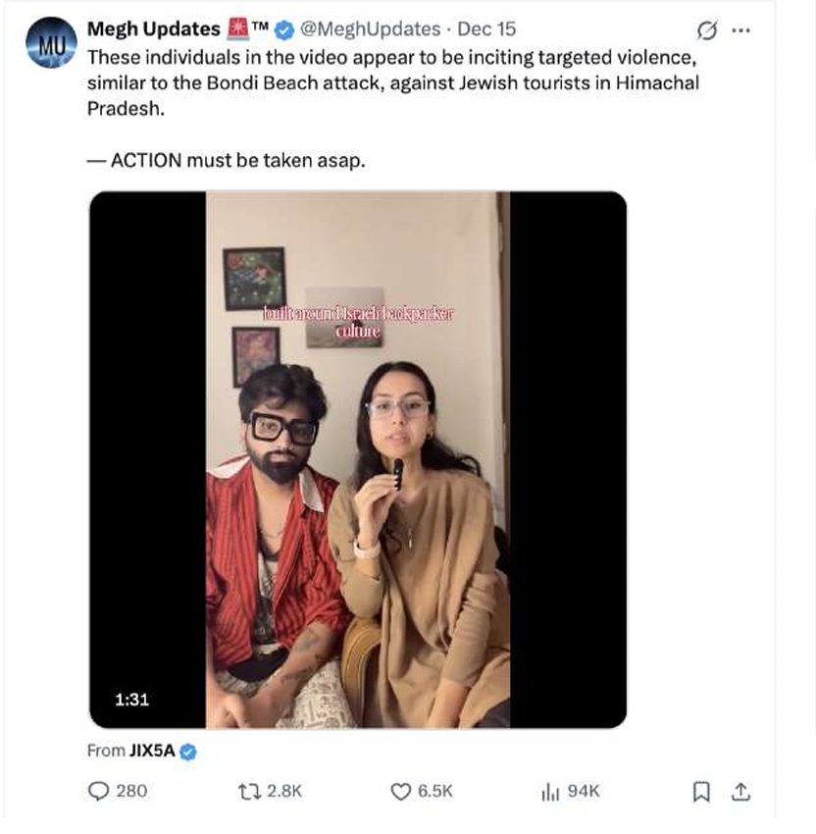
Task: Click the verified badge next to JIX5A
Action: coord(188,752)
